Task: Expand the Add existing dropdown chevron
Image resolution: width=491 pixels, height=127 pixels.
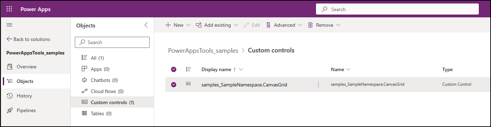Action: (x=236, y=25)
